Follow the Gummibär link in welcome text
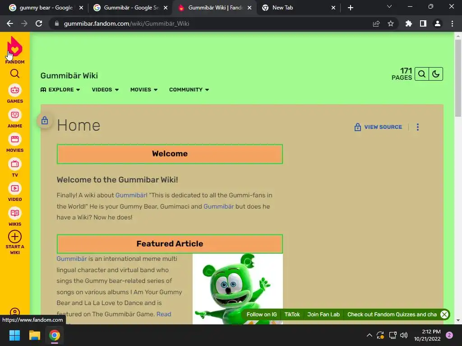 [x=131, y=195]
